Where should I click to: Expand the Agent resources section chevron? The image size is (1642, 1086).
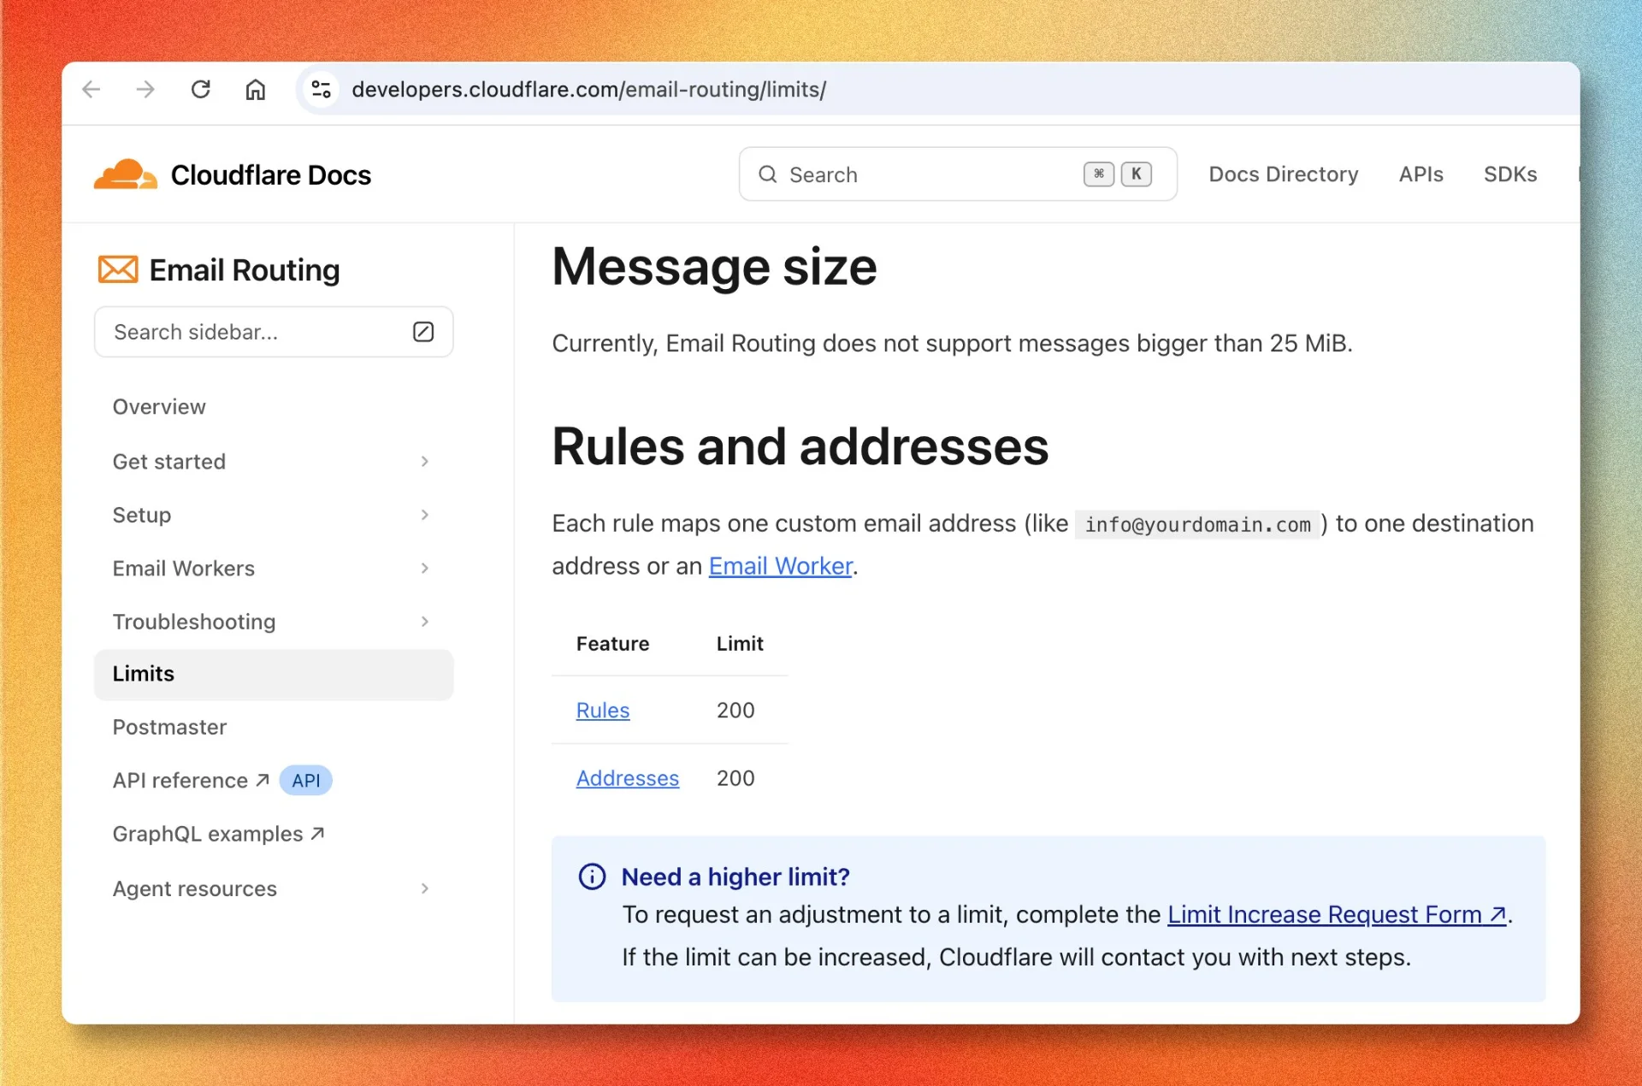coord(425,888)
